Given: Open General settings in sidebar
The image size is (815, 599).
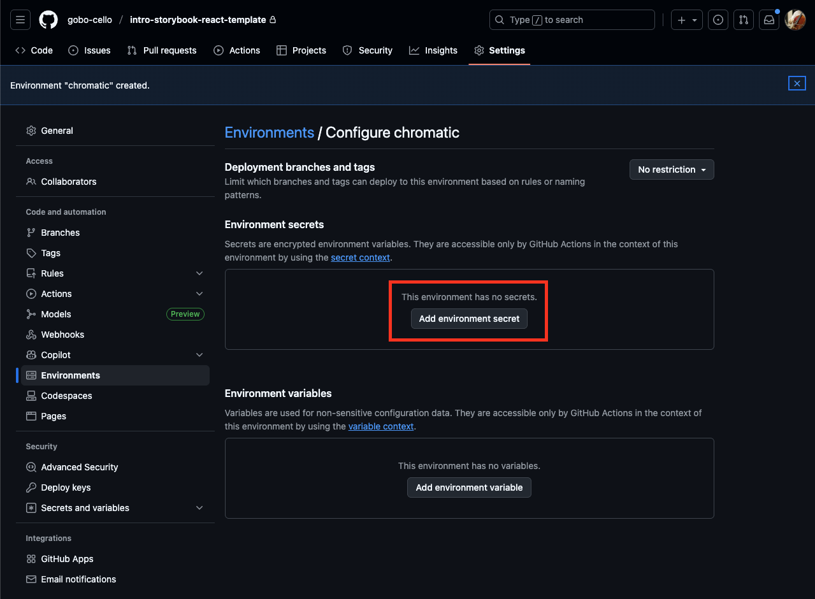Looking at the screenshot, I should (x=115, y=131).
